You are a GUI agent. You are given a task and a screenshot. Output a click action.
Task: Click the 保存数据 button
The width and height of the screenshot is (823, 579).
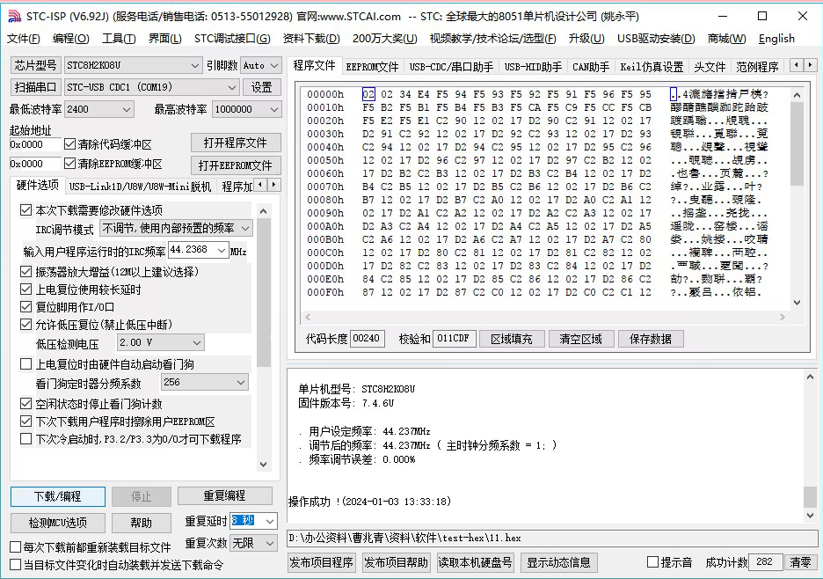pyautogui.click(x=651, y=339)
